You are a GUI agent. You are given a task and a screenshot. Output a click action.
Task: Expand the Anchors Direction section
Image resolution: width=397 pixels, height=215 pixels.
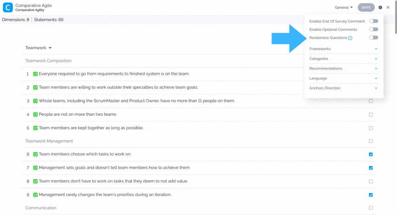343,88
